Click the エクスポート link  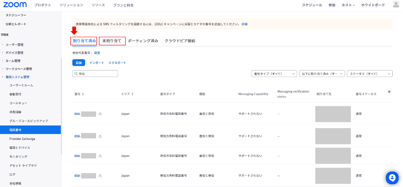(117, 63)
